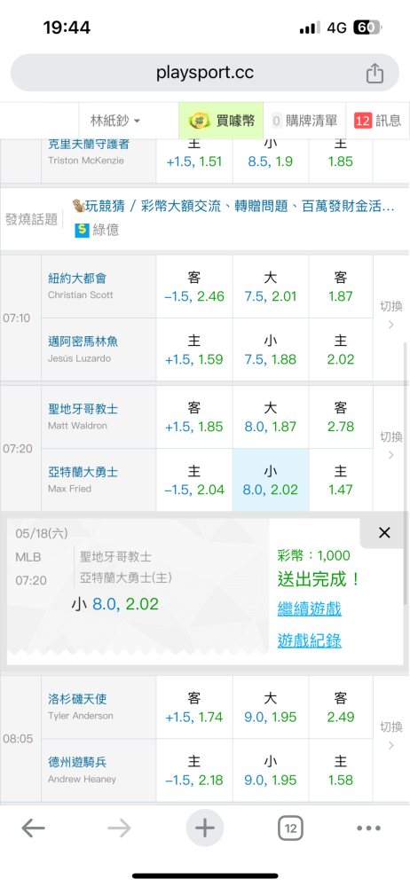Screen dimensions: 410x887
Task: Tap pitcher name Triston McKenzie
Action: [86, 161]
